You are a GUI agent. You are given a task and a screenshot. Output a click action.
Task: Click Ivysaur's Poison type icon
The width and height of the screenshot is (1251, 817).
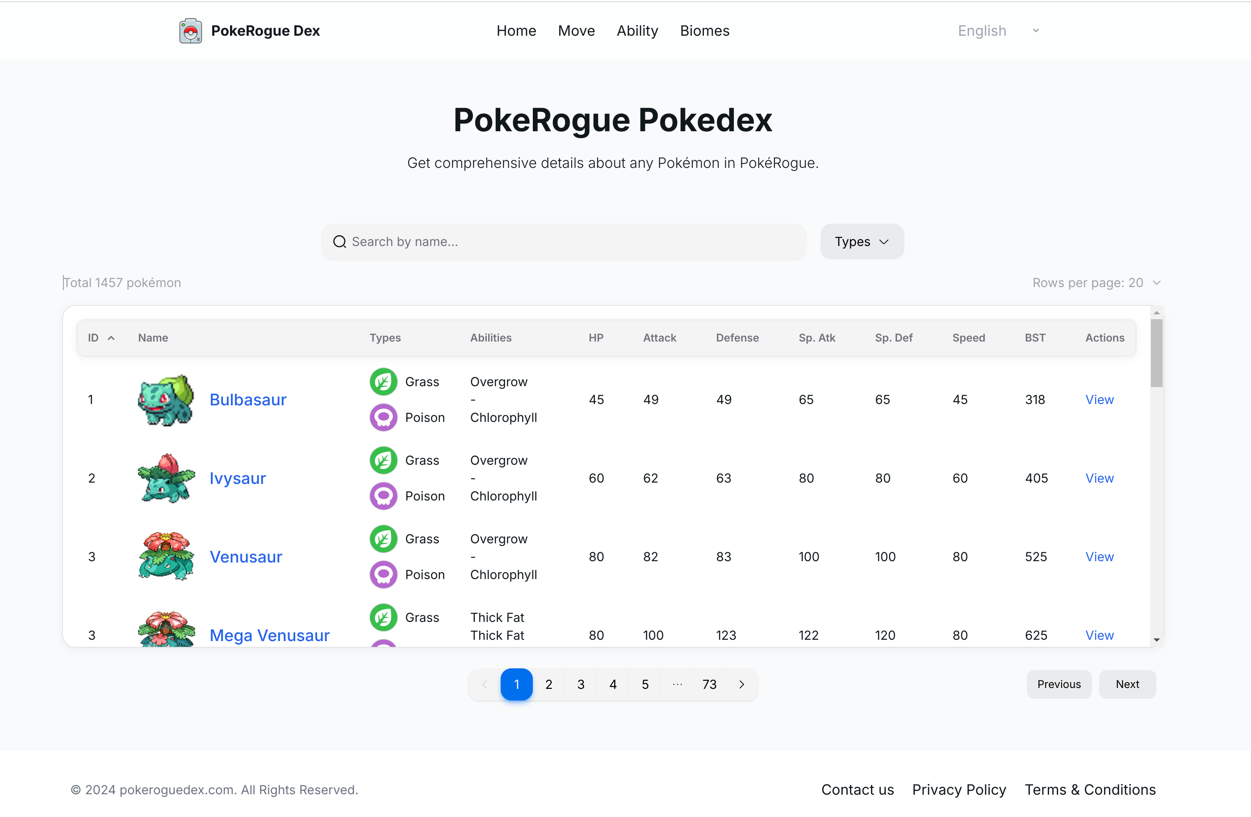(x=383, y=496)
